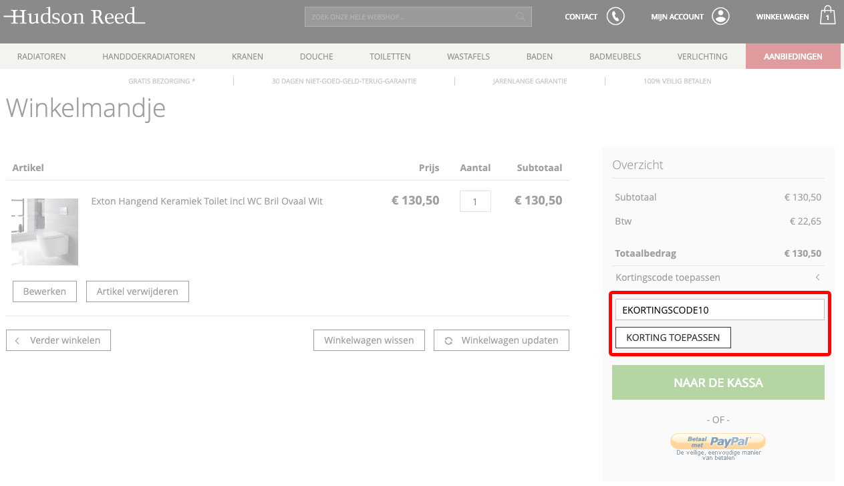Open MIJN ACCOUNT link

[677, 17]
